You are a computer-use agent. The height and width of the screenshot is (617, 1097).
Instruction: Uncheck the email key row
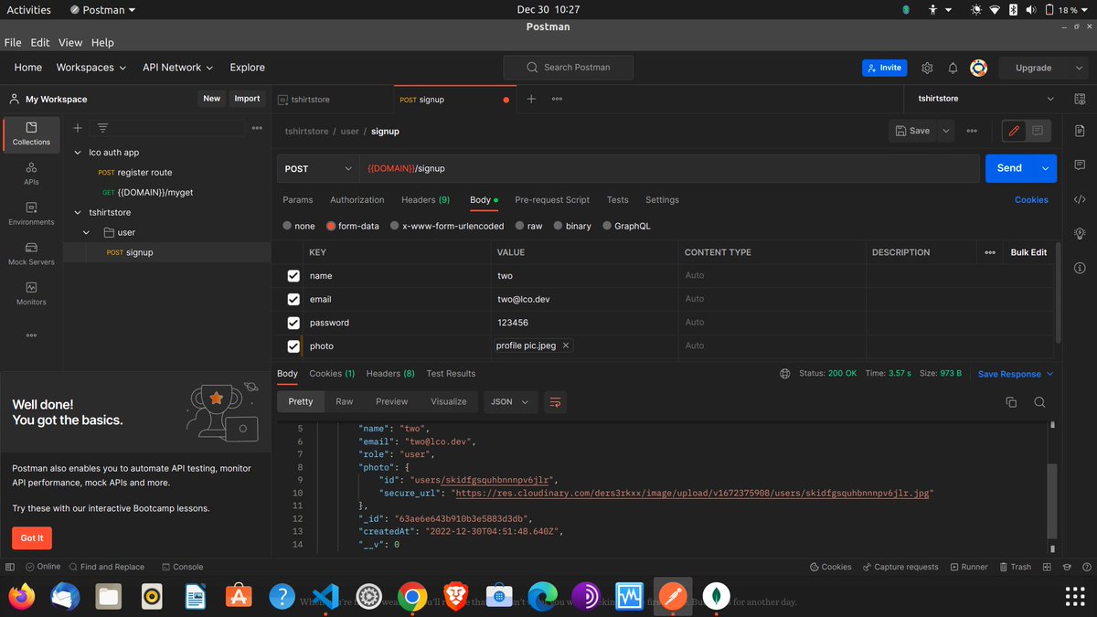[x=293, y=299]
